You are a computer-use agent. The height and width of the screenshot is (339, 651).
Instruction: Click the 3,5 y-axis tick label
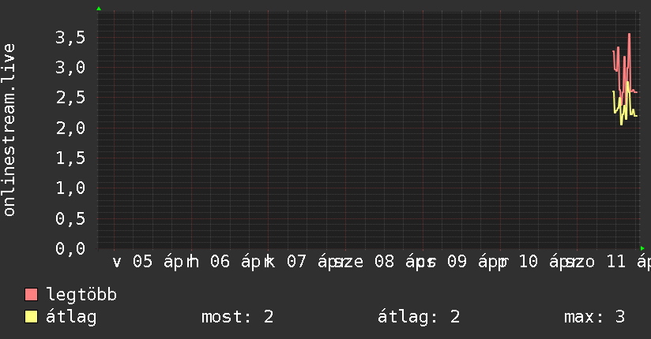point(70,37)
